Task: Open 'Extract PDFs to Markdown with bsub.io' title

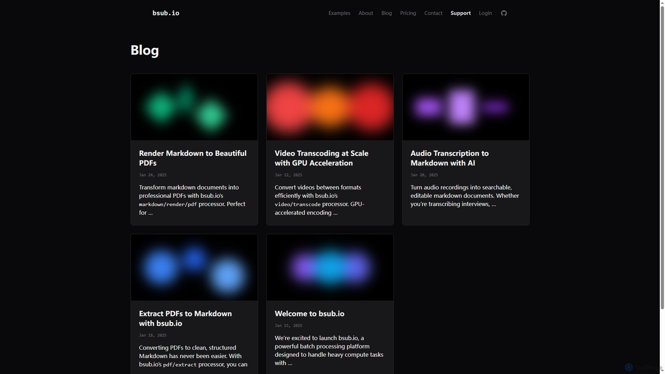Action: [185, 318]
